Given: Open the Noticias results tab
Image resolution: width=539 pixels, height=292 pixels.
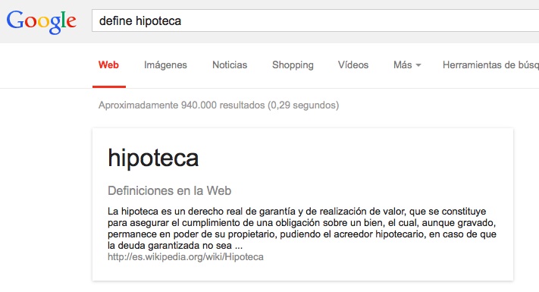Looking at the screenshot, I should tap(230, 64).
